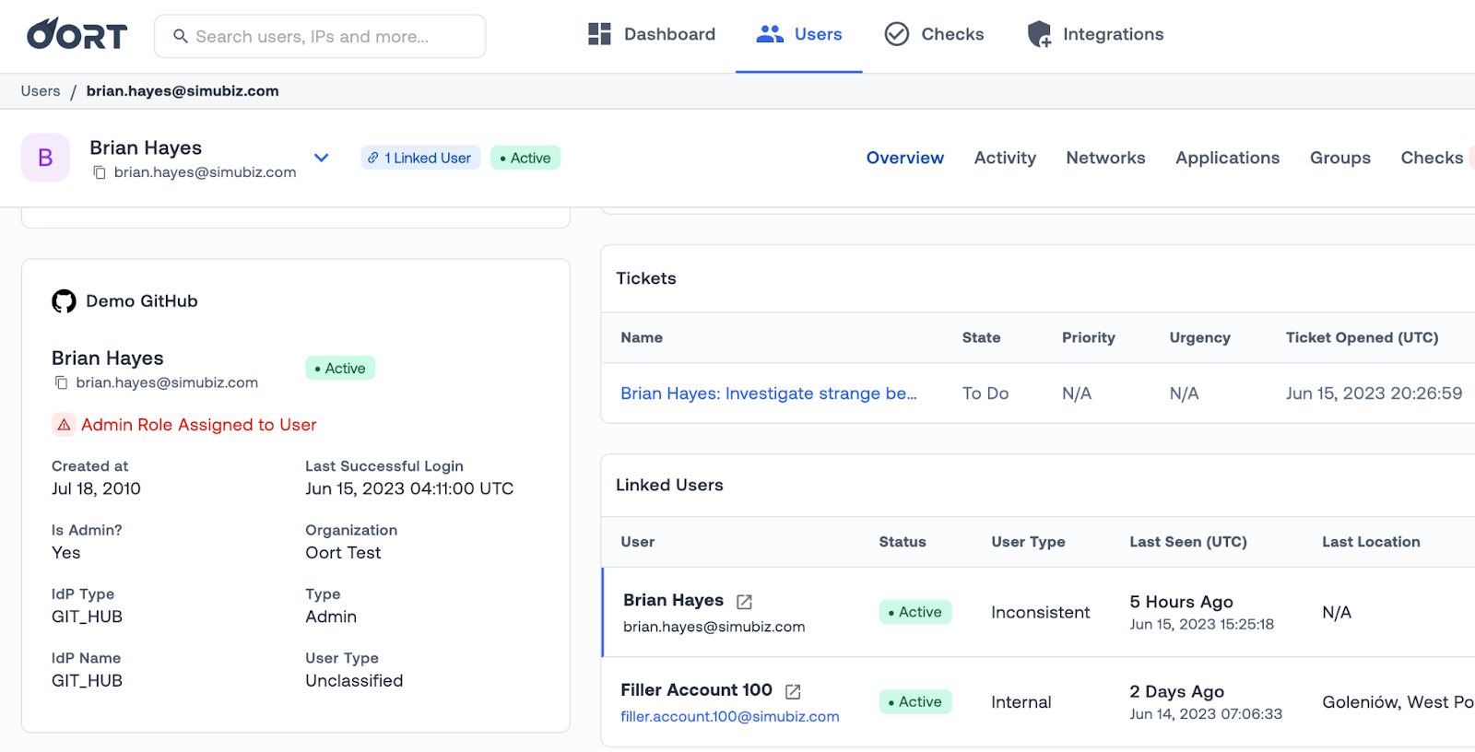Click the purple B user avatar

click(45, 158)
